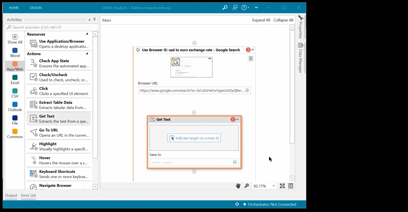The width and height of the screenshot is (408, 212).
Task: Collapse the Get Text activity card
Action: (238, 119)
